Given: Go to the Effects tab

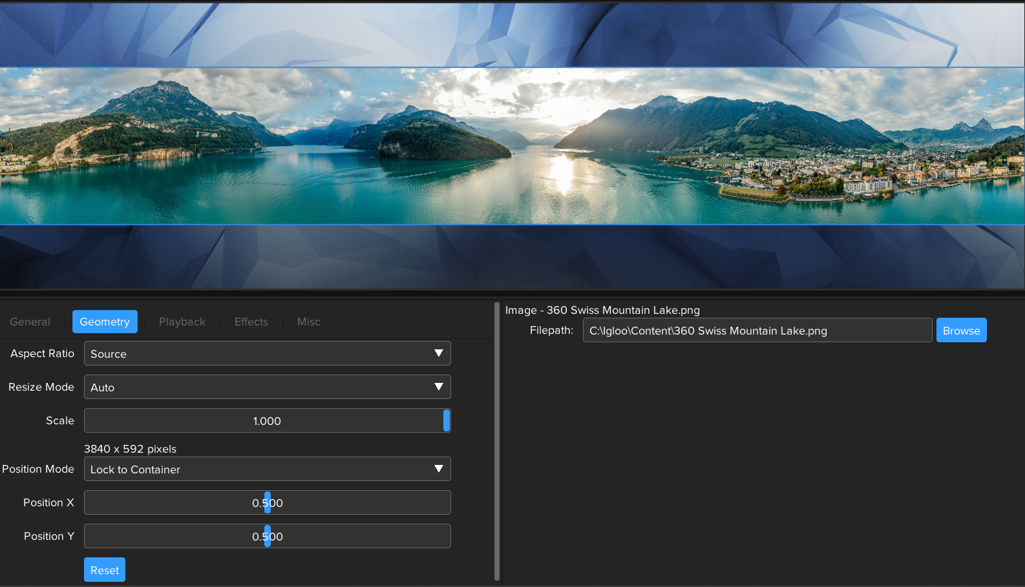Looking at the screenshot, I should 251,322.
